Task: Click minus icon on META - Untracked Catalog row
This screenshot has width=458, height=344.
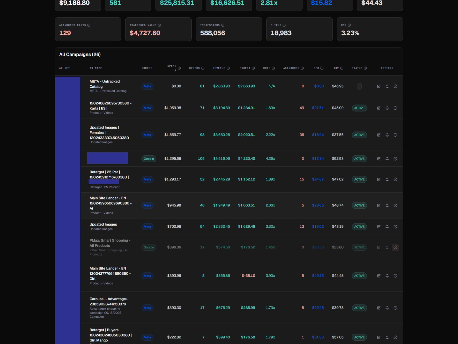Action: coord(395,86)
